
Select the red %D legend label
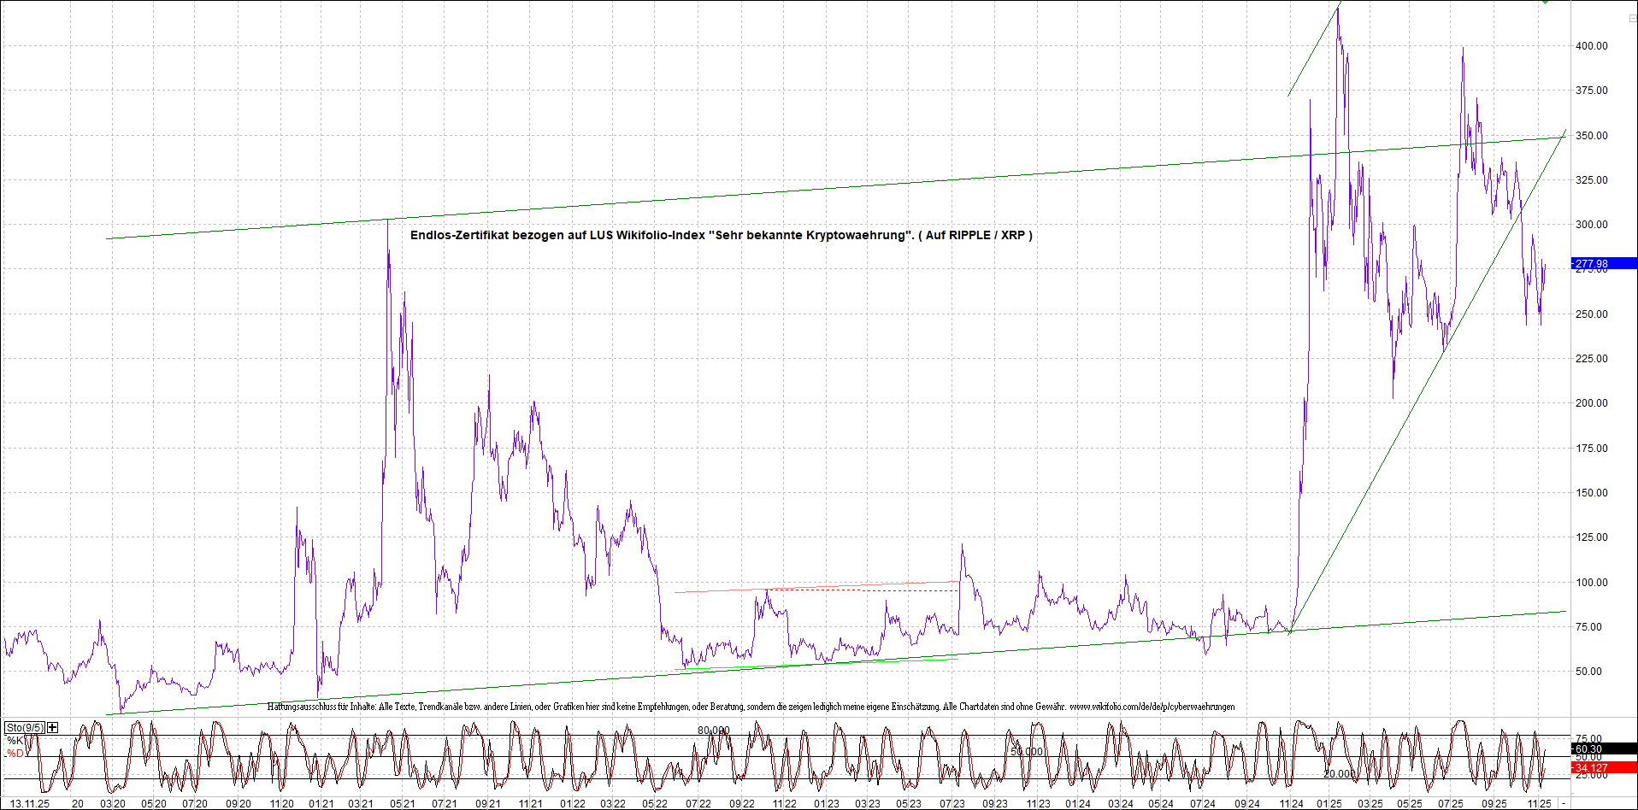[x=15, y=753]
